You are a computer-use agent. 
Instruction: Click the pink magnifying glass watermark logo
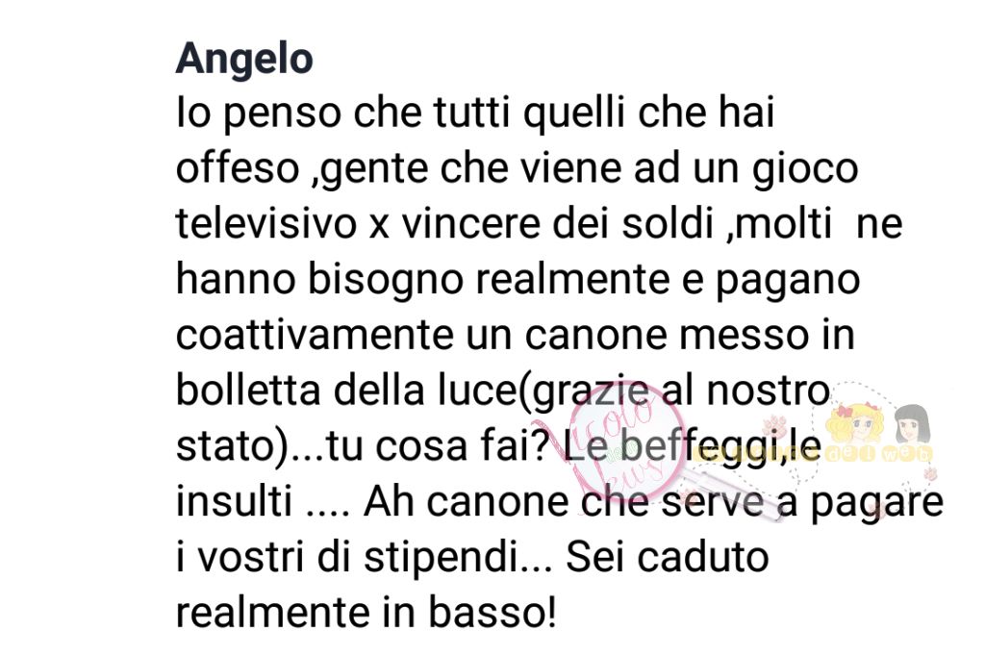(625, 440)
